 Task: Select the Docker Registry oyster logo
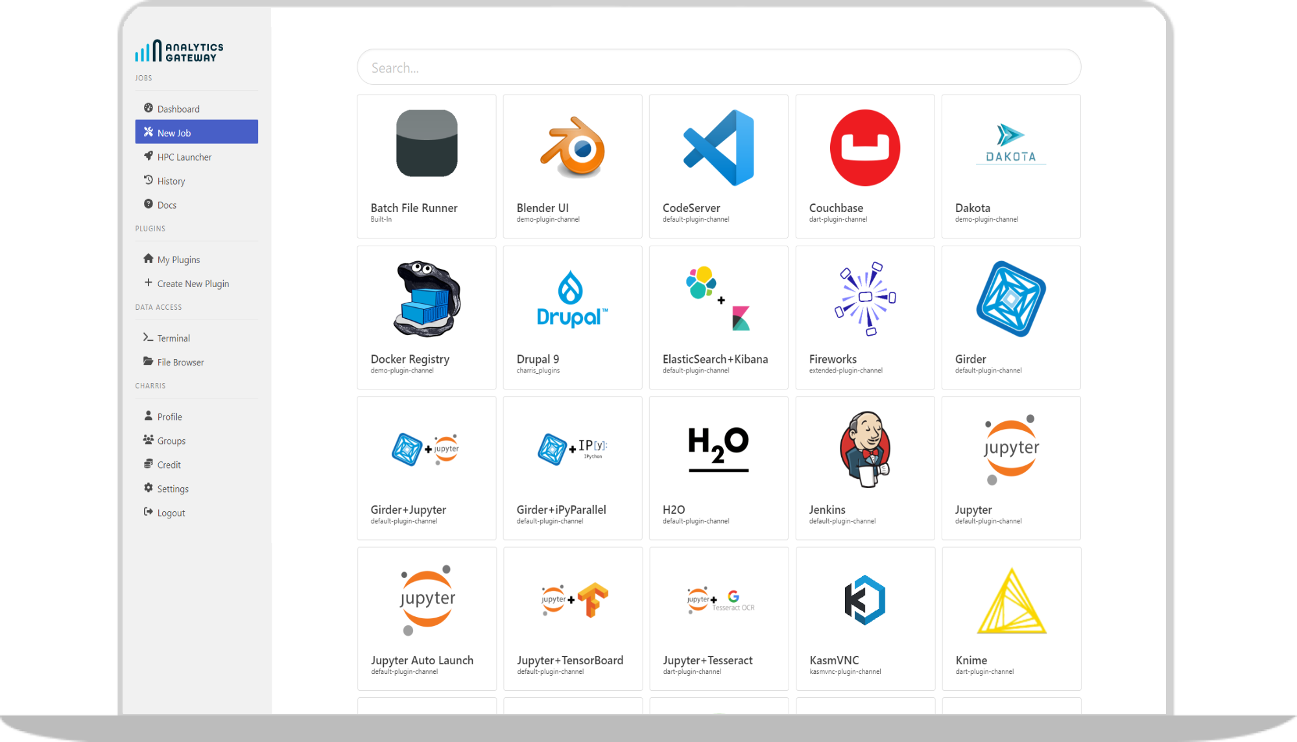pos(427,299)
